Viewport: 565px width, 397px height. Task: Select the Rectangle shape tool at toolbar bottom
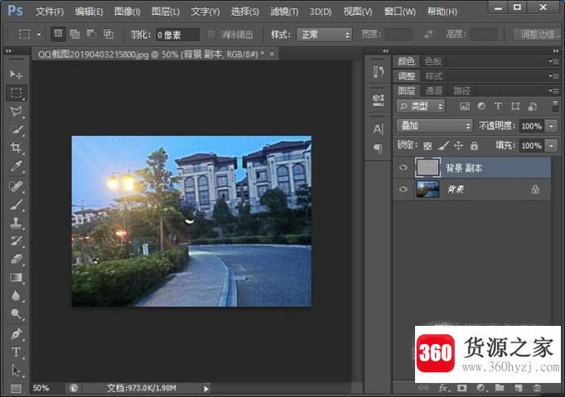pyautogui.click(x=16, y=389)
